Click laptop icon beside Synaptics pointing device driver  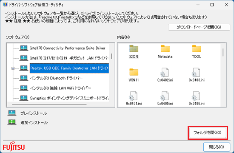24,98
